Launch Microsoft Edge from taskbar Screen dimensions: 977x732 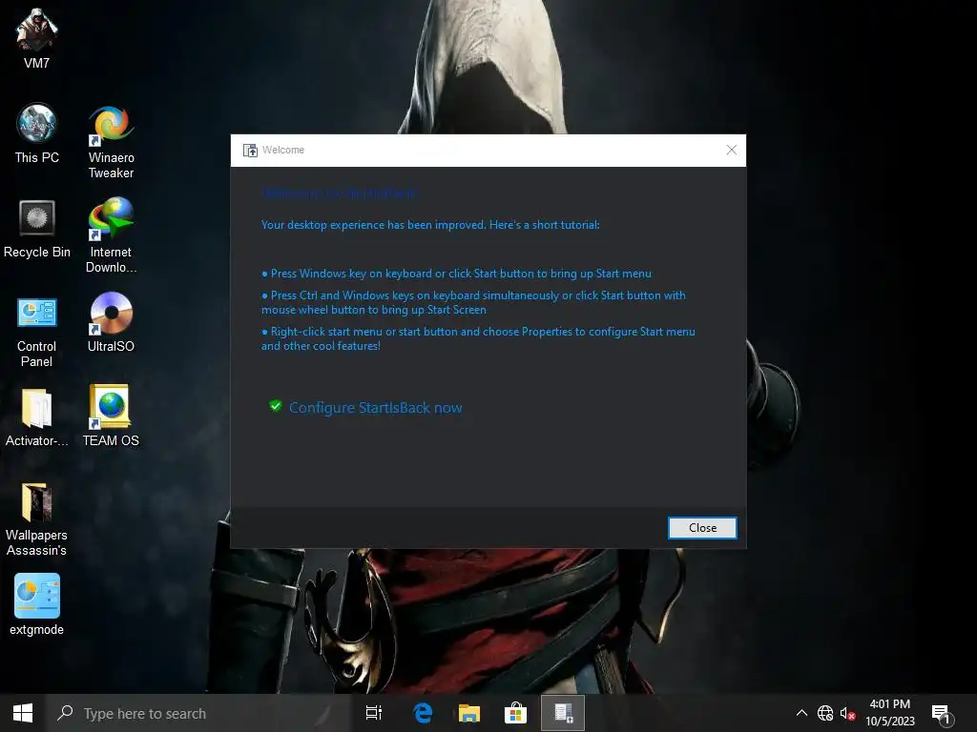tap(423, 713)
